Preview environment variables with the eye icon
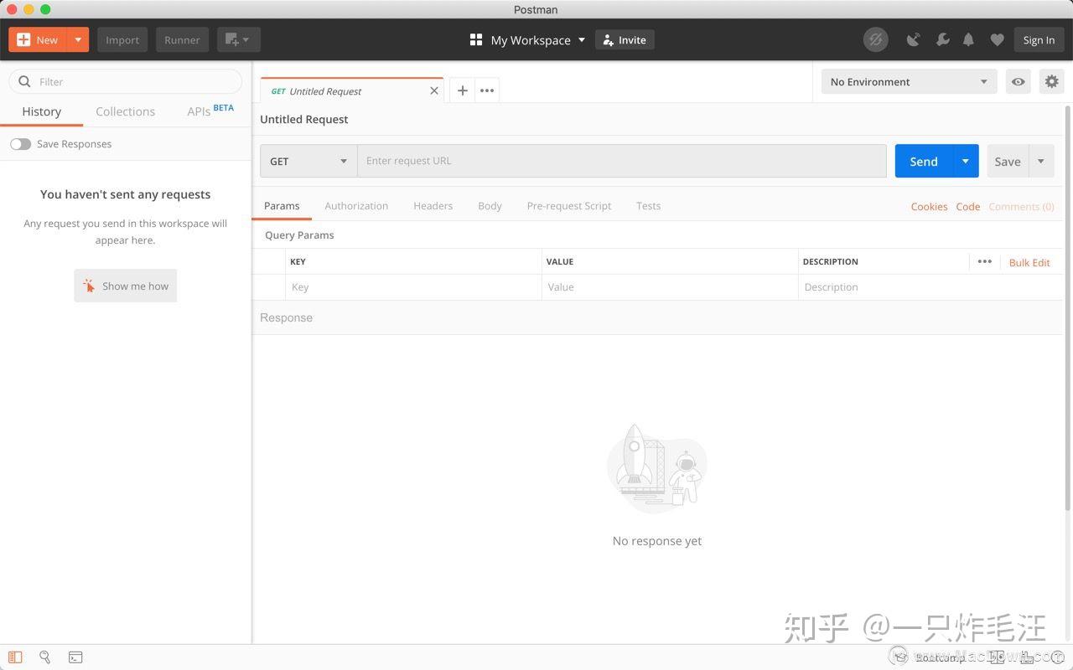 pyautogui.click(x=1018, y=81)
